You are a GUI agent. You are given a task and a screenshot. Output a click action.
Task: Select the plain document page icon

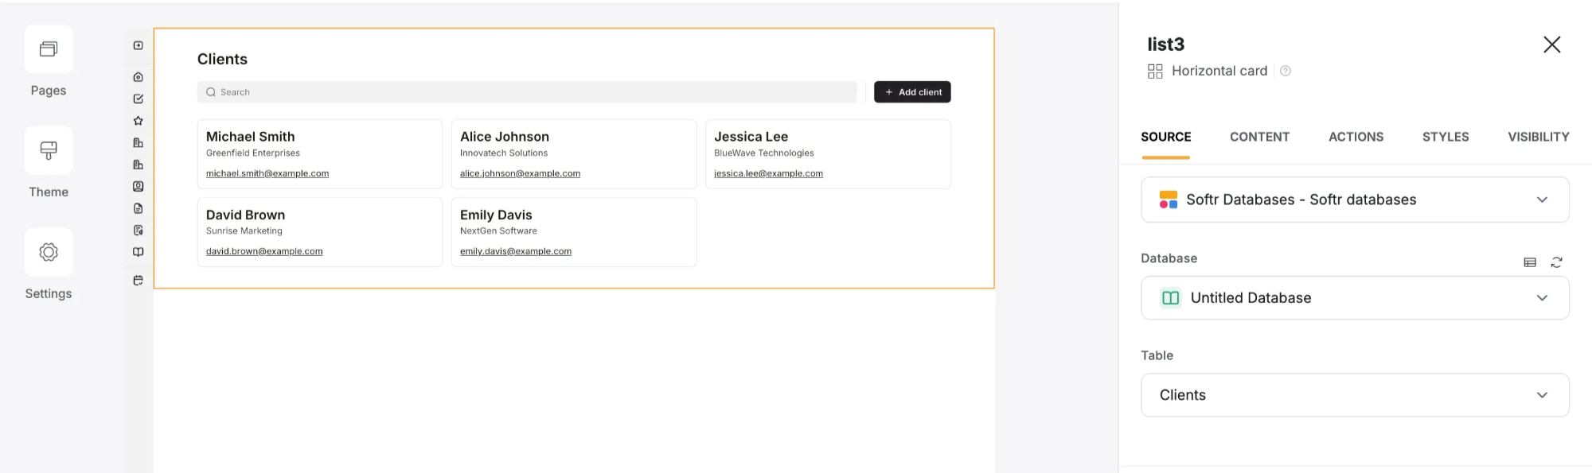(138, 208)
